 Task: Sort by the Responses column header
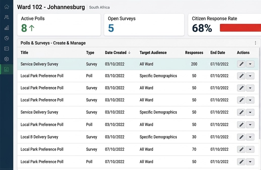(x=194, y=53)
